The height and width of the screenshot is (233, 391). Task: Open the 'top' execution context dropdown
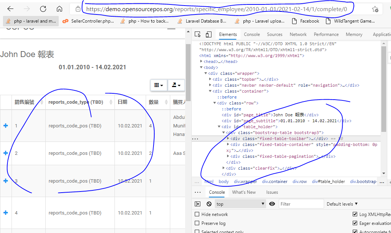tap(240, 204)
